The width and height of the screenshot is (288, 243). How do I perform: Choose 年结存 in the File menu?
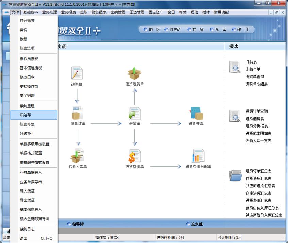point(26,115)
